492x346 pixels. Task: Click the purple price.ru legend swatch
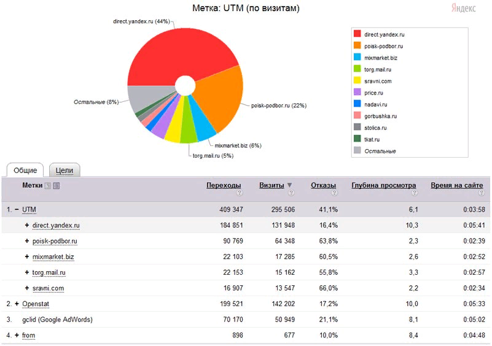[357, 92]
